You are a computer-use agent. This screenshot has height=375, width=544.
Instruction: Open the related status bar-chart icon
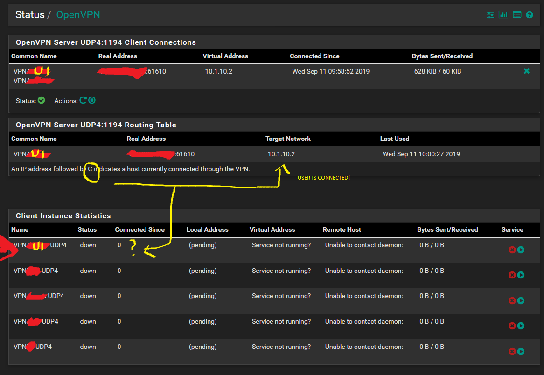click(503, 15)
